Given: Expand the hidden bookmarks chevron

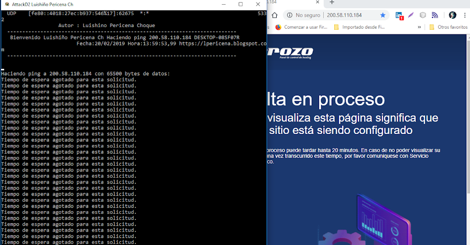Looking at the screenshot, I should (x=419, y=27).
